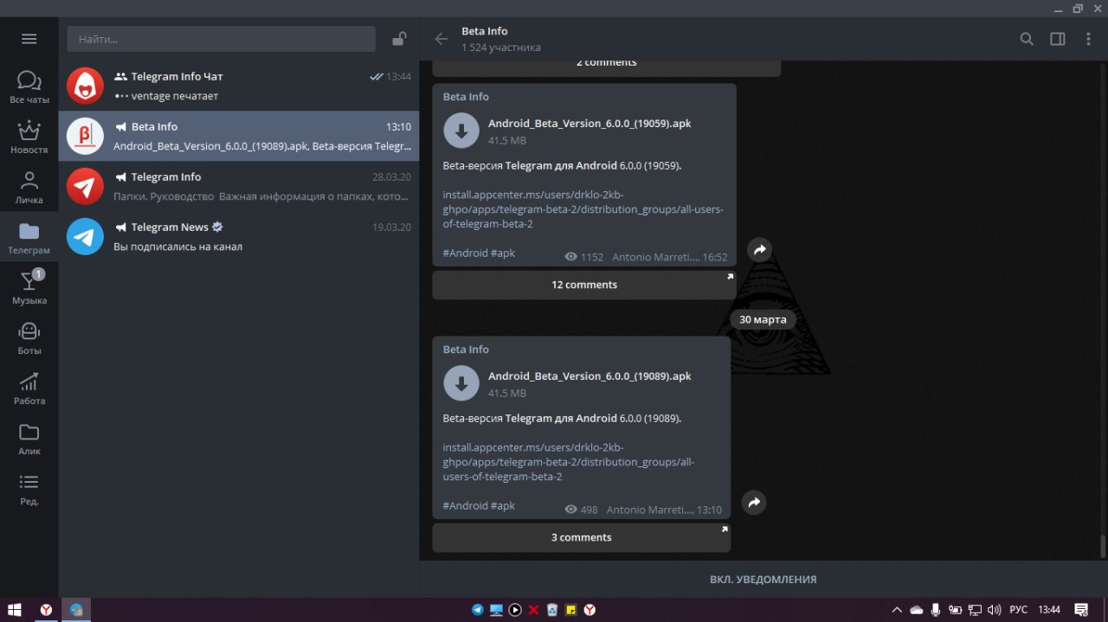Click the search field labeled Найти
The width and height of the screenshot is (1108, 622).
[222, 39]
